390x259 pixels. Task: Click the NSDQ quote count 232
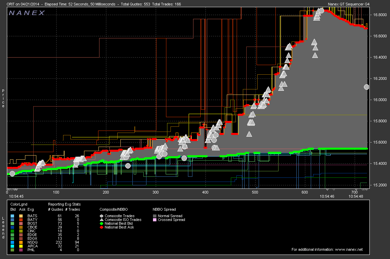[59, 242]
